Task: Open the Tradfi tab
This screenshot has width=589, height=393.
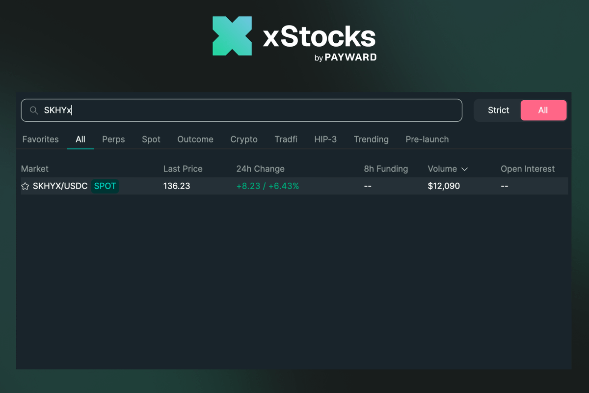Action: point(286,140)
